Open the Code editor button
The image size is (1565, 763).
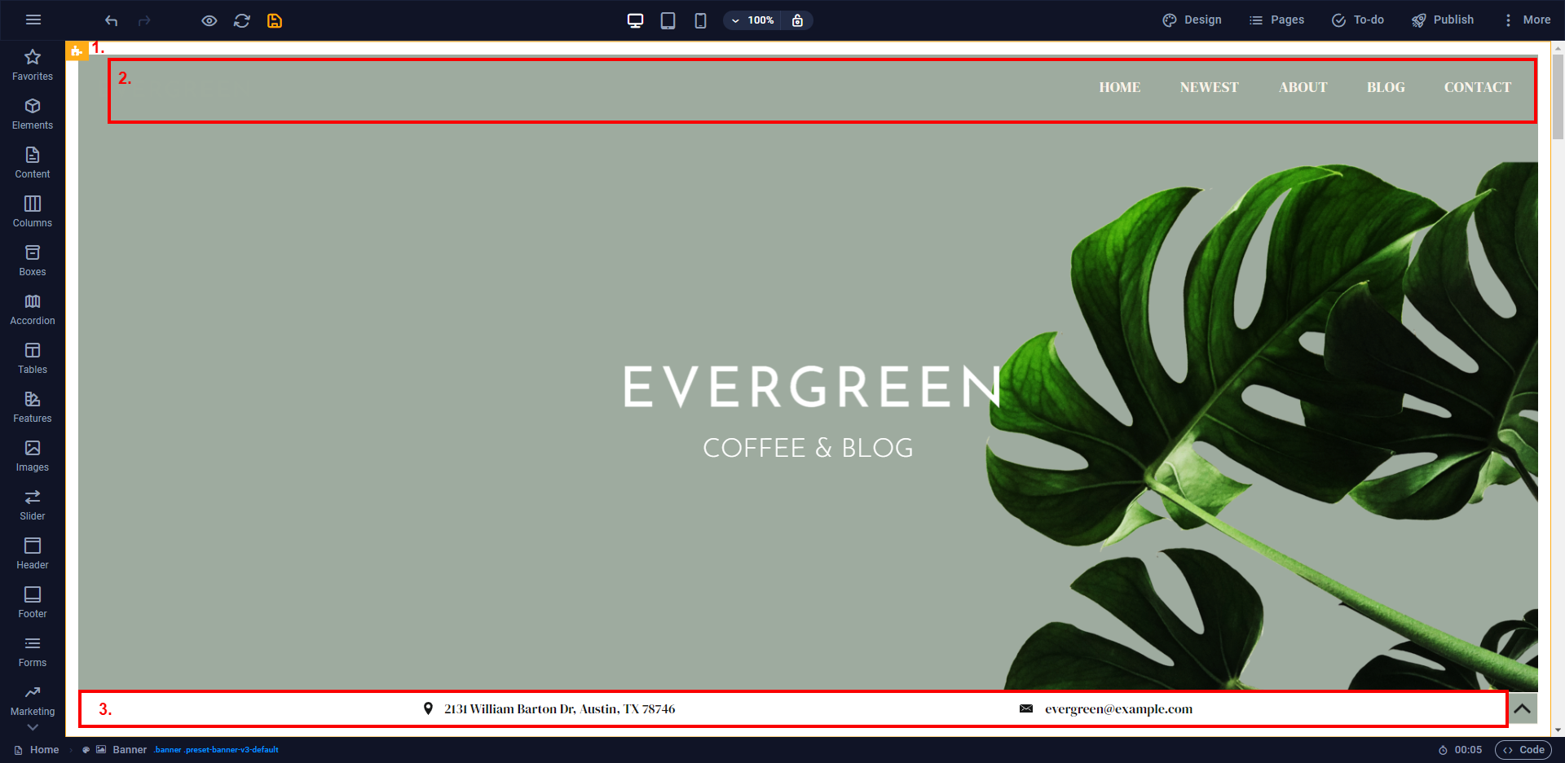point(1523,750)
